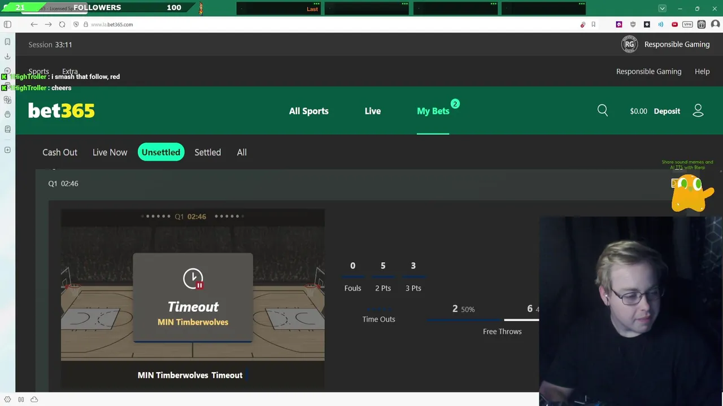This screenshot has height=406, width=723.
Task: Switch to the Cash Out tab
Action: click(60, 152)
